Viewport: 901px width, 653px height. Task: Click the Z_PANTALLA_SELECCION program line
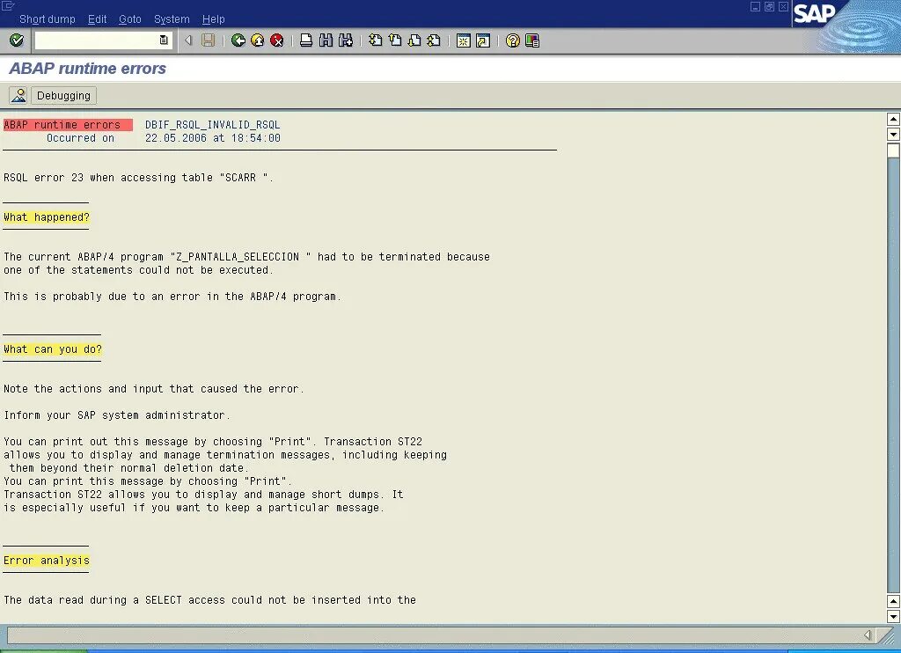click(246, 256)
